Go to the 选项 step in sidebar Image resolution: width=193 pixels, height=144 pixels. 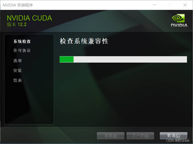[18, 61]
